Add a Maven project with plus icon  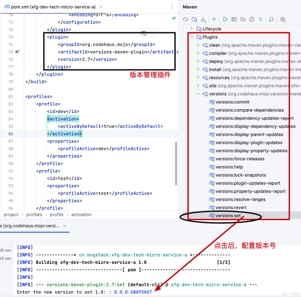214,19
